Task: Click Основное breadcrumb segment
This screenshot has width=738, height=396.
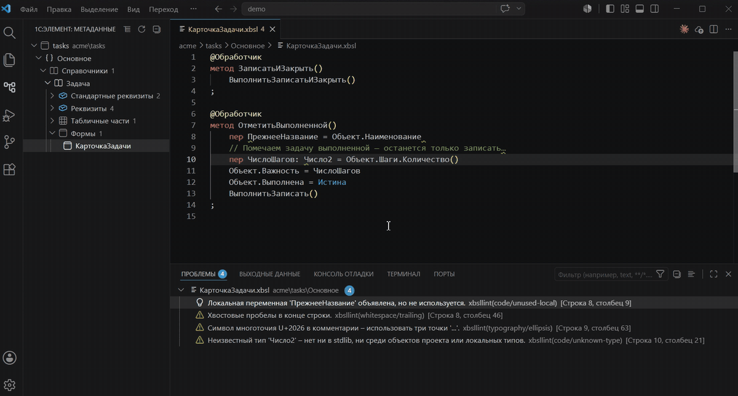Action: [248, 46]
